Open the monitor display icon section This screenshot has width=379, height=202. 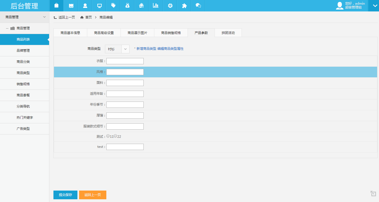click(x=99, y=6)
